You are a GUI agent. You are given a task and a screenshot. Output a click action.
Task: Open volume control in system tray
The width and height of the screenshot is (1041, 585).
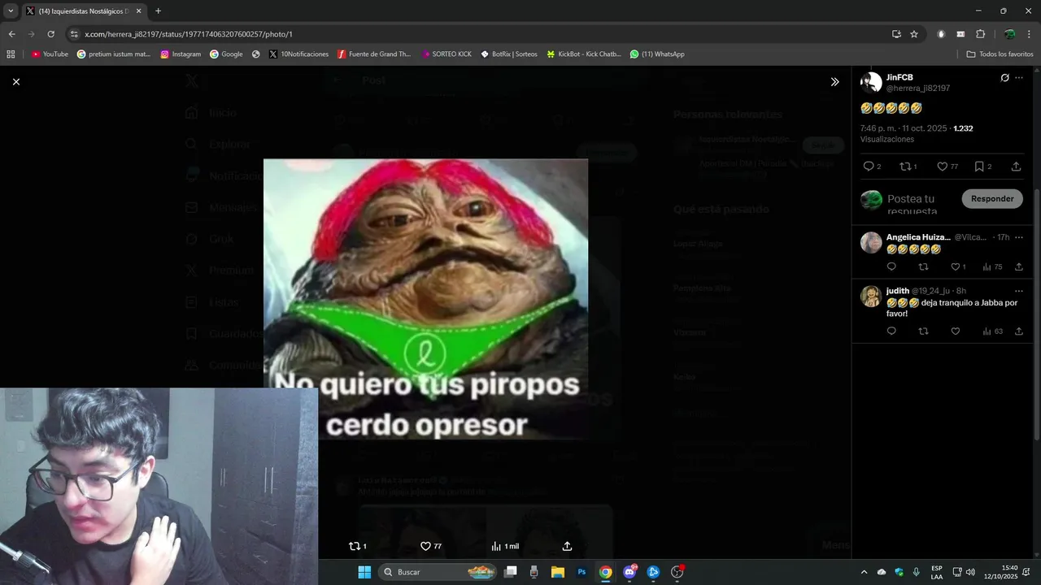click(x=970, y=572)
